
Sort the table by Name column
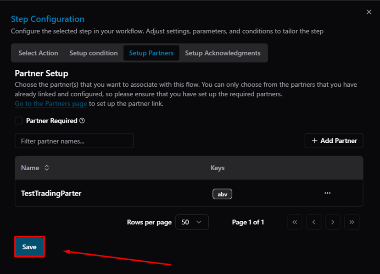click(x=35, y=168)
